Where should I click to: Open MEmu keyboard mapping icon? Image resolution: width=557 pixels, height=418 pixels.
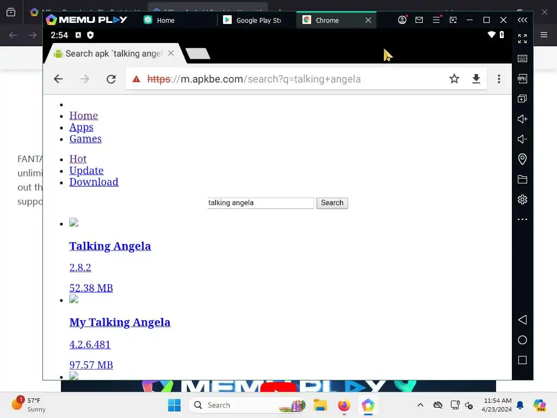[522, 59]
